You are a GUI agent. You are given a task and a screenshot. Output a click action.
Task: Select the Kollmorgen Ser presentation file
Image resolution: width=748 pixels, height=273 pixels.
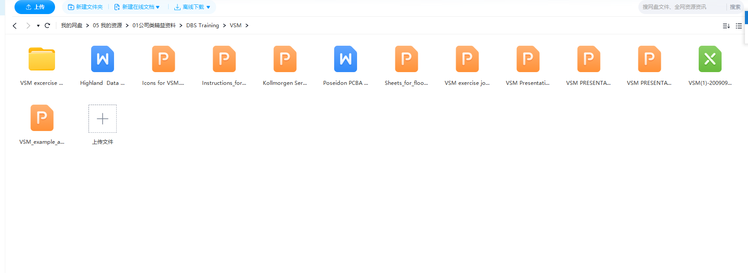pyautogui.click(x=285, y=59)
